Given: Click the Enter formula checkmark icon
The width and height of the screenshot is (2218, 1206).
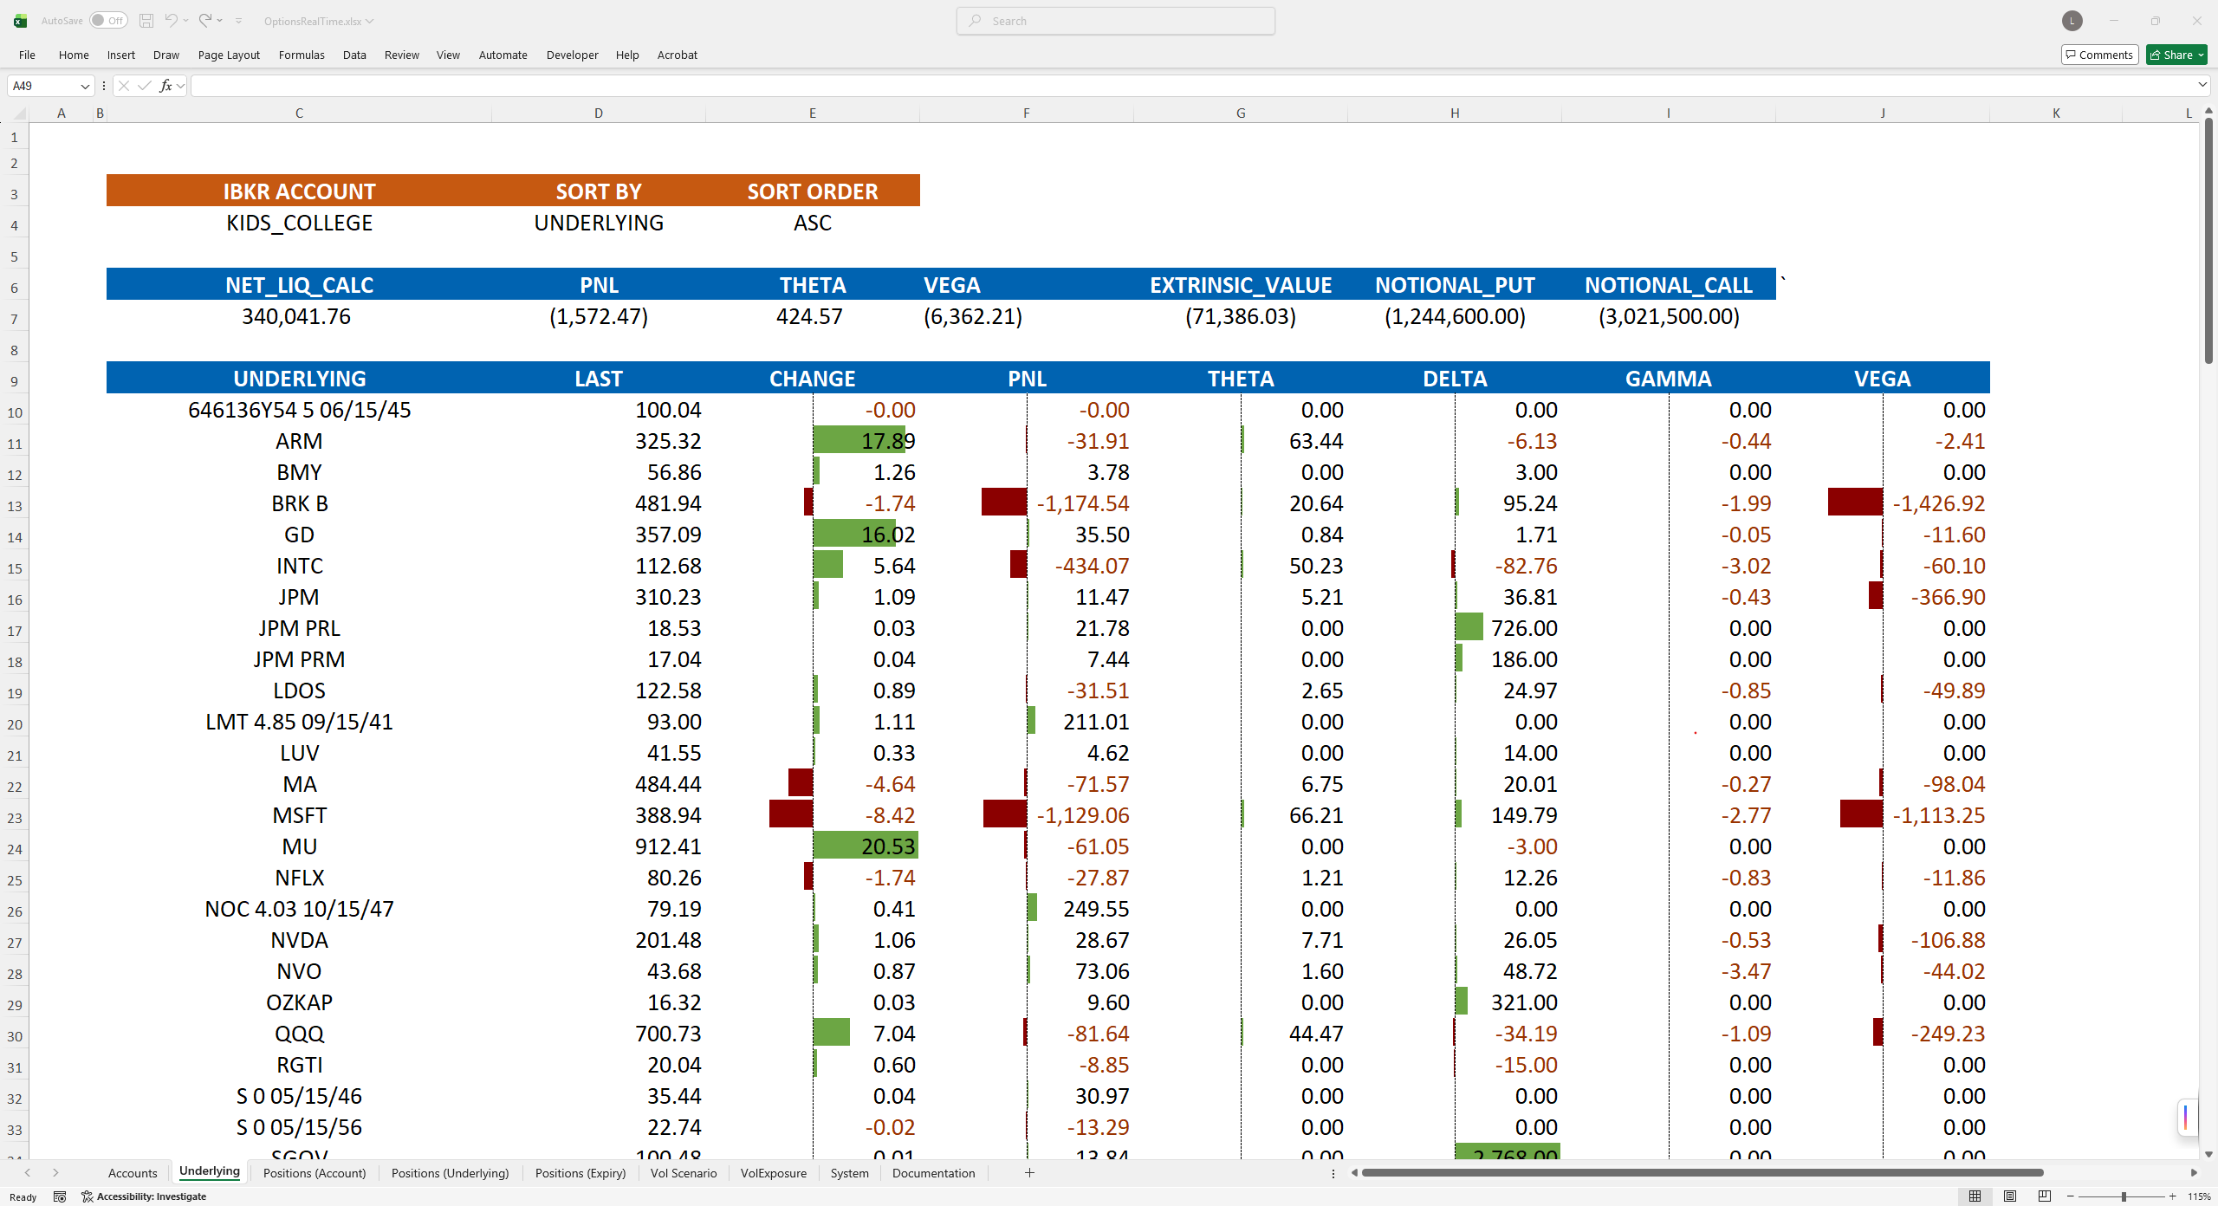Looking at the screenshot, I should 145,86.
